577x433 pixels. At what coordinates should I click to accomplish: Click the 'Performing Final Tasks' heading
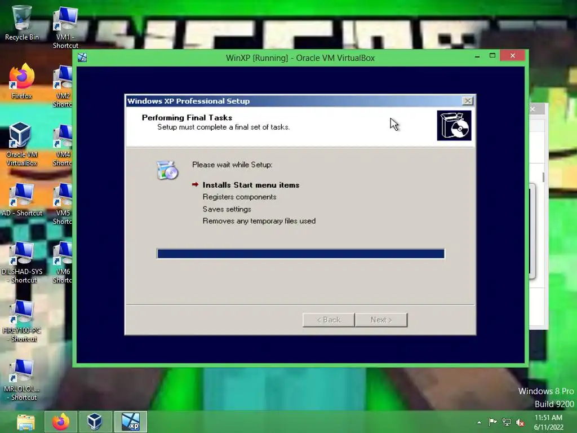click(187, 118)
